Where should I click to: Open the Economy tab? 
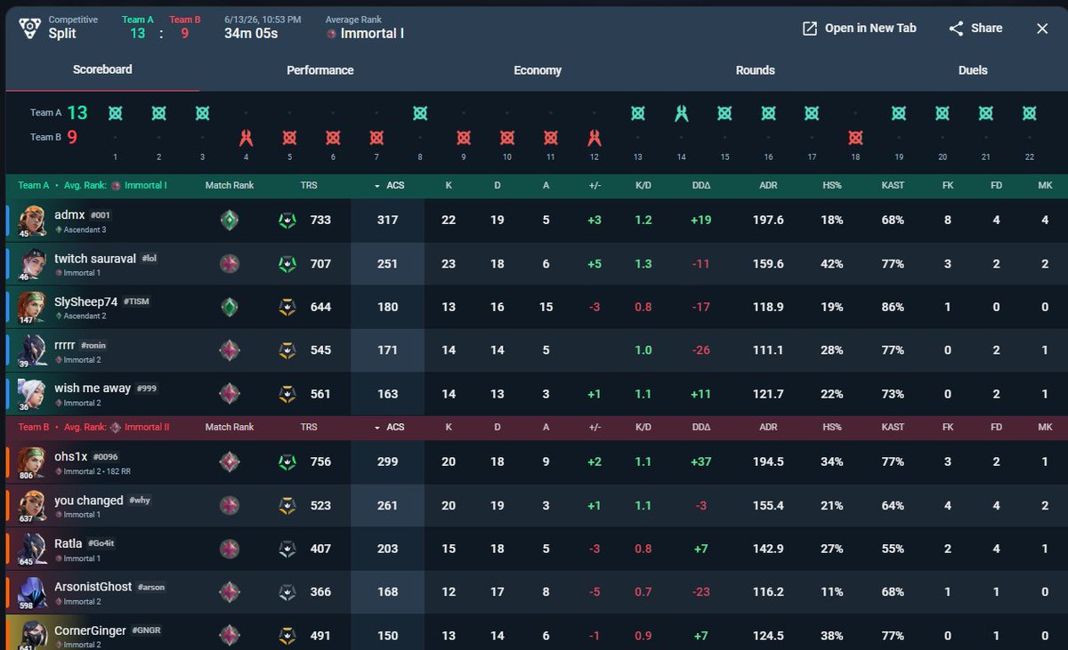(x=538, y=70)
